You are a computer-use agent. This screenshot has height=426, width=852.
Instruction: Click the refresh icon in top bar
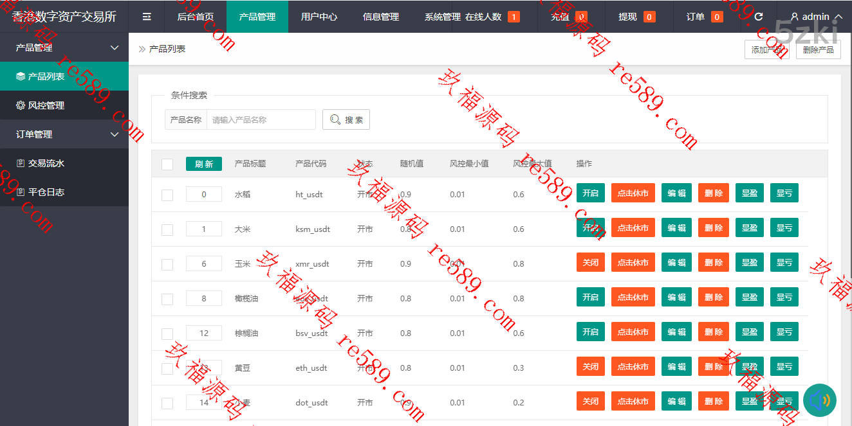[759, 17]
